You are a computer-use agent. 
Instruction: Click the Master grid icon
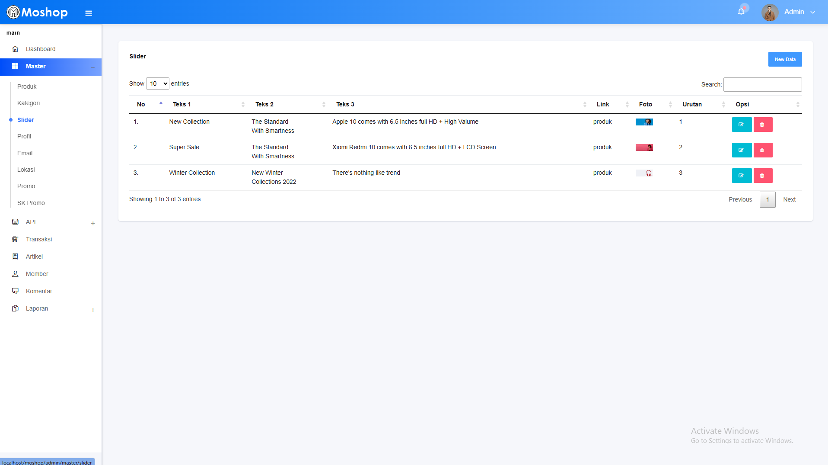(x=15, y=66)
